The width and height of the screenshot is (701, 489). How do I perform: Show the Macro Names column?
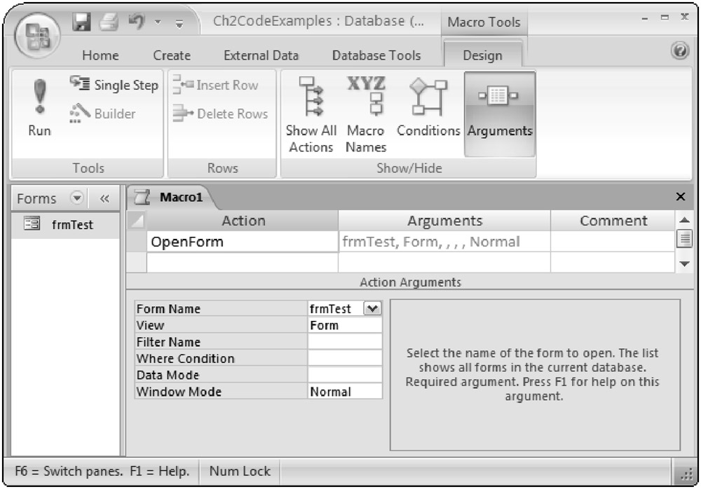tap(365, 114)
